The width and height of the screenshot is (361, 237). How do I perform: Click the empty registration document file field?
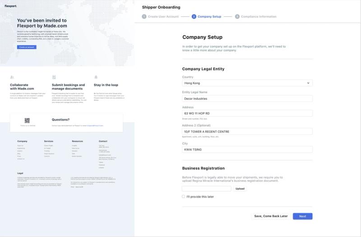click(x=207, y=189)
